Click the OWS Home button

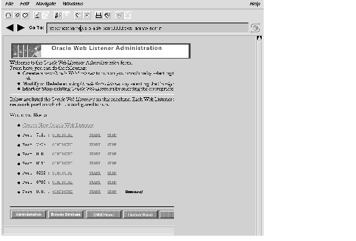[x=104, y=214]
